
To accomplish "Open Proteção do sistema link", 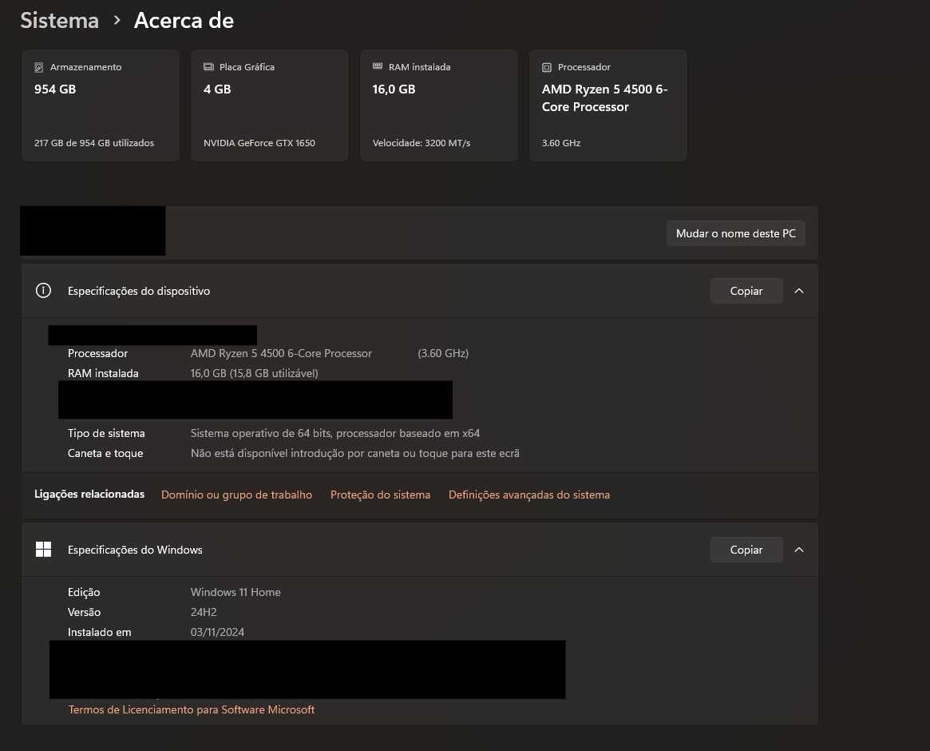I will (x=380, y=495).
